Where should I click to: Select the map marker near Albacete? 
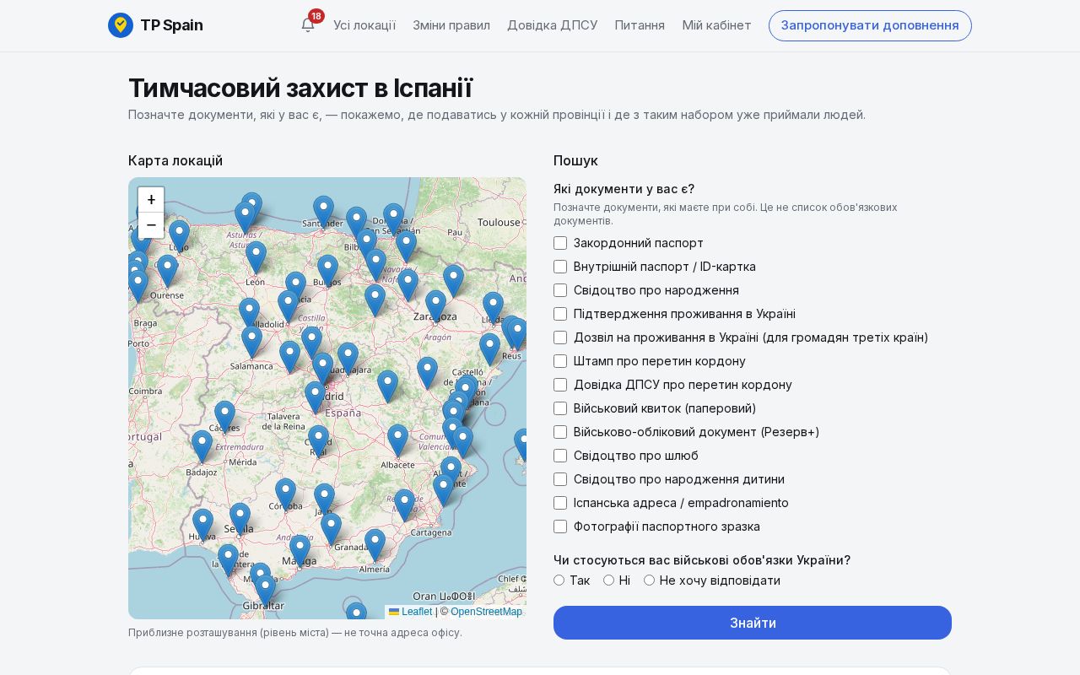398,440
